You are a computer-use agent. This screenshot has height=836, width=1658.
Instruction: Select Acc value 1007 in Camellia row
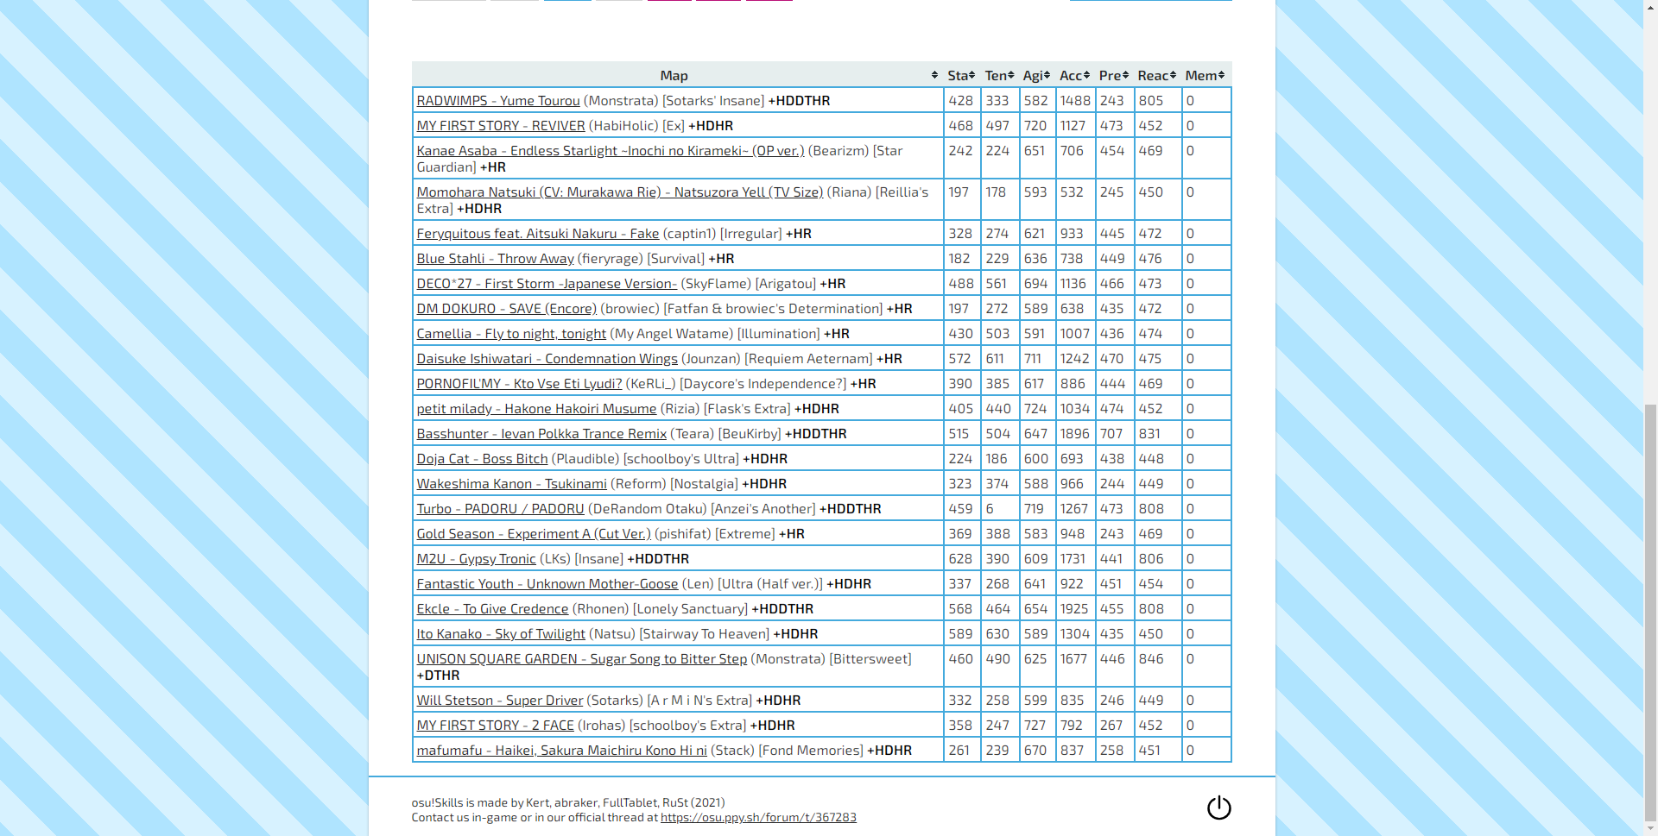point(1075,334)
